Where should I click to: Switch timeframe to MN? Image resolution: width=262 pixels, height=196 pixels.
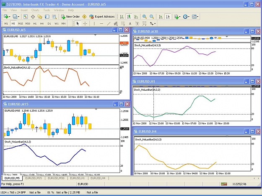tap(63, 23)
